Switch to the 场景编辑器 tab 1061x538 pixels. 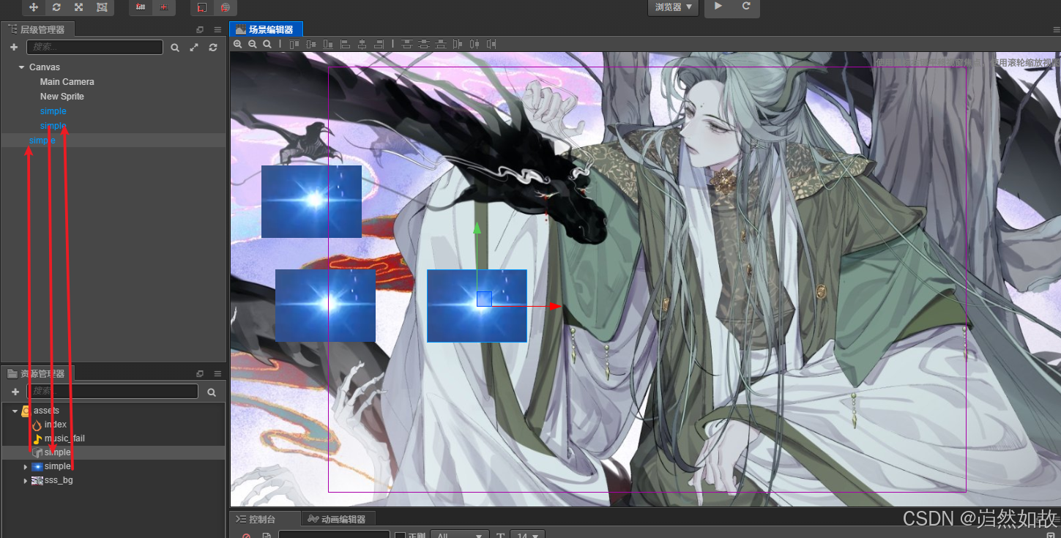[x=266, y=30]
